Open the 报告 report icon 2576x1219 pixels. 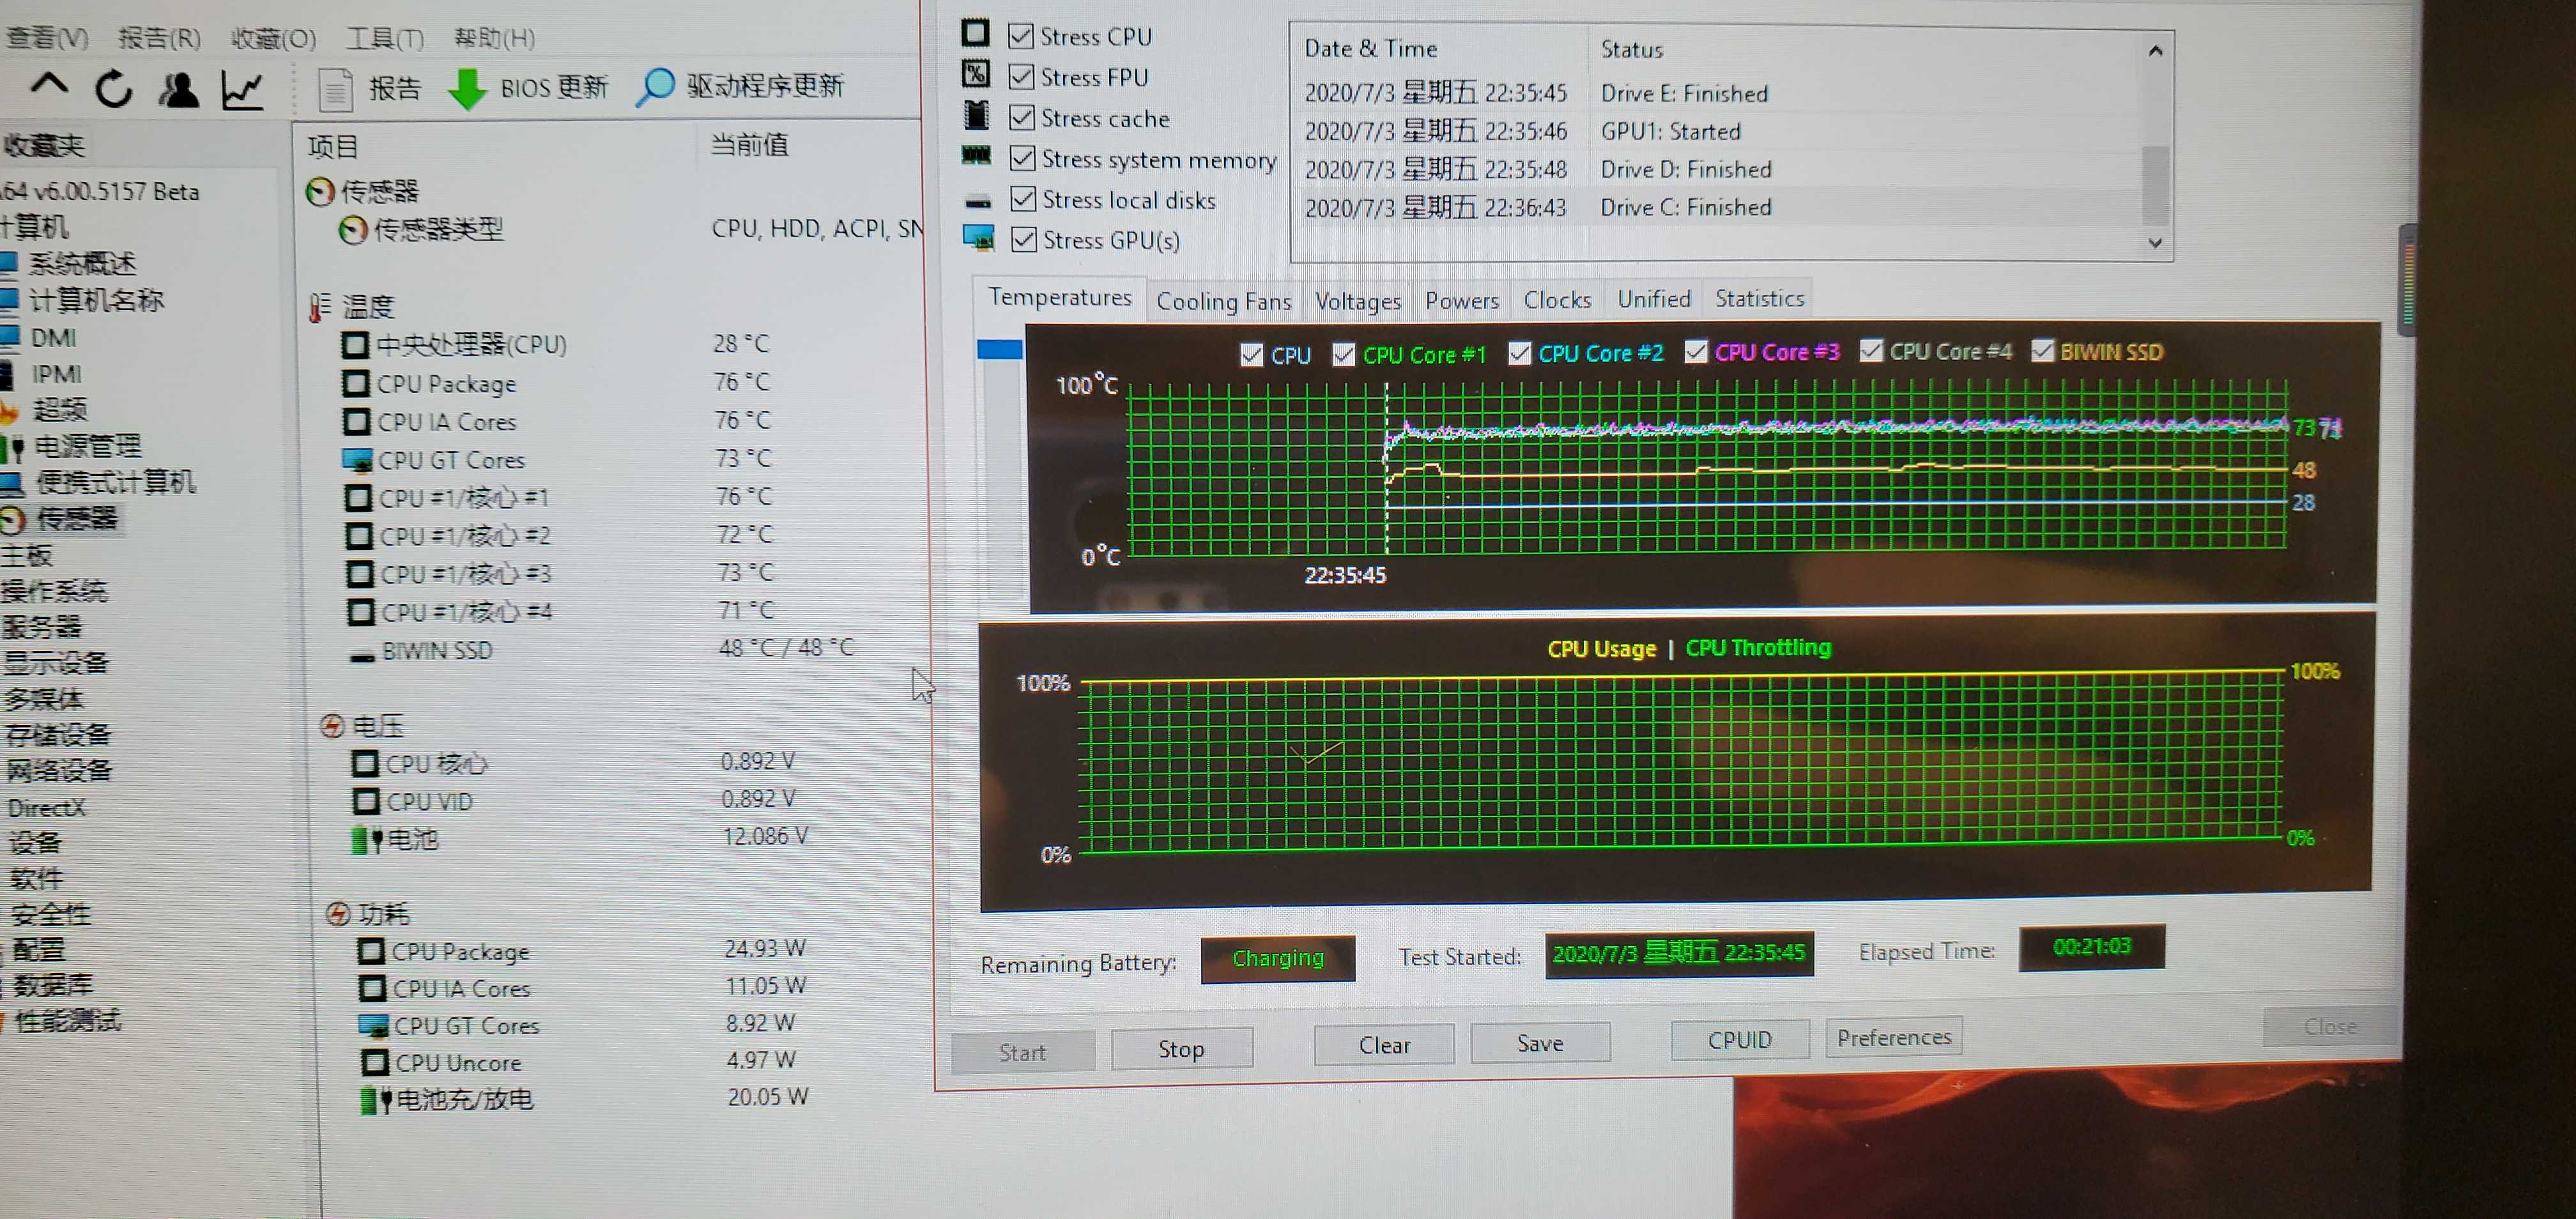[336, 90]
